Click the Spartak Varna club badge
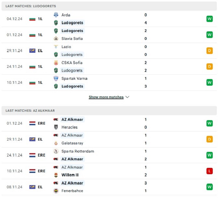 pyautogui.click(x=56, y=78)
